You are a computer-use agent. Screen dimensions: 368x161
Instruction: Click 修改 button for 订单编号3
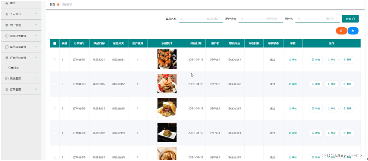pyautogui.click(x=331, y=108)
